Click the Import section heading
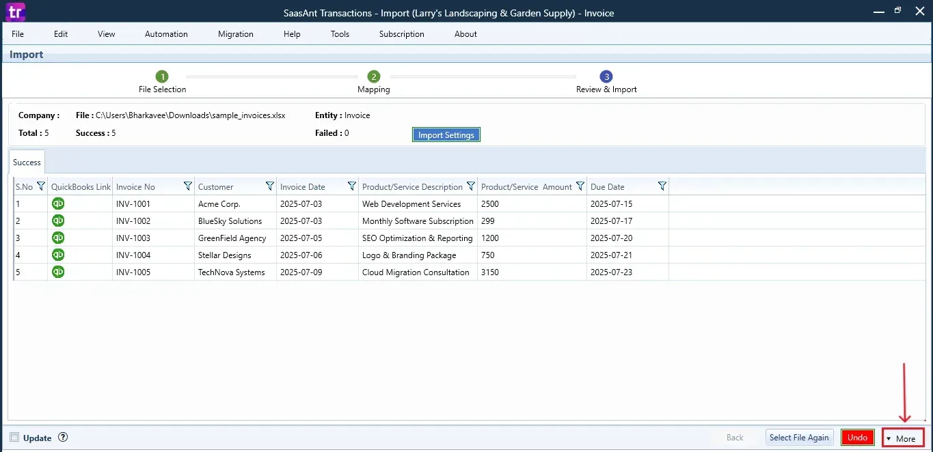933x452 pixels. click(27, 55)
